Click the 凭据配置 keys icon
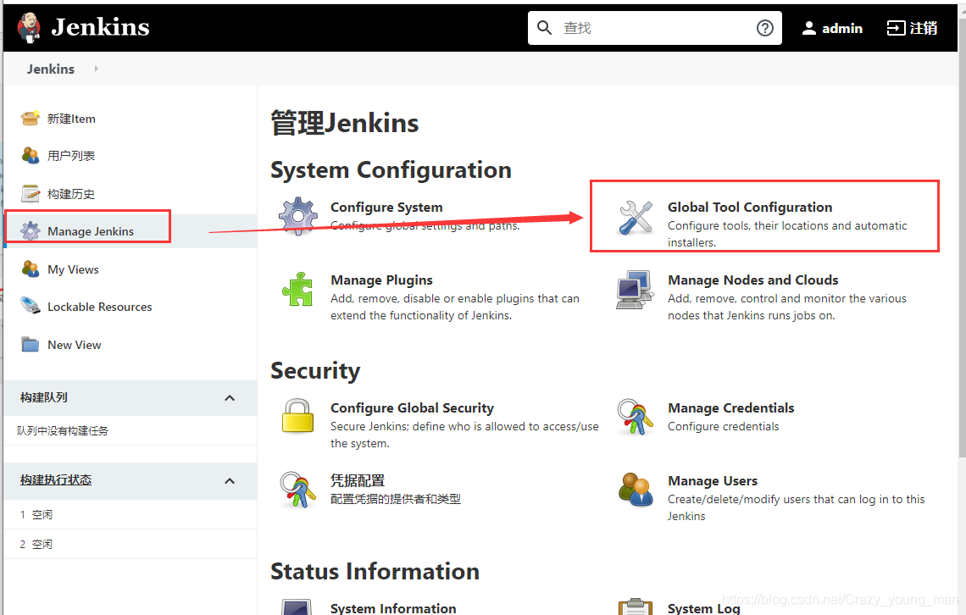This screenshot has width=966, height=615. (297, 490)
